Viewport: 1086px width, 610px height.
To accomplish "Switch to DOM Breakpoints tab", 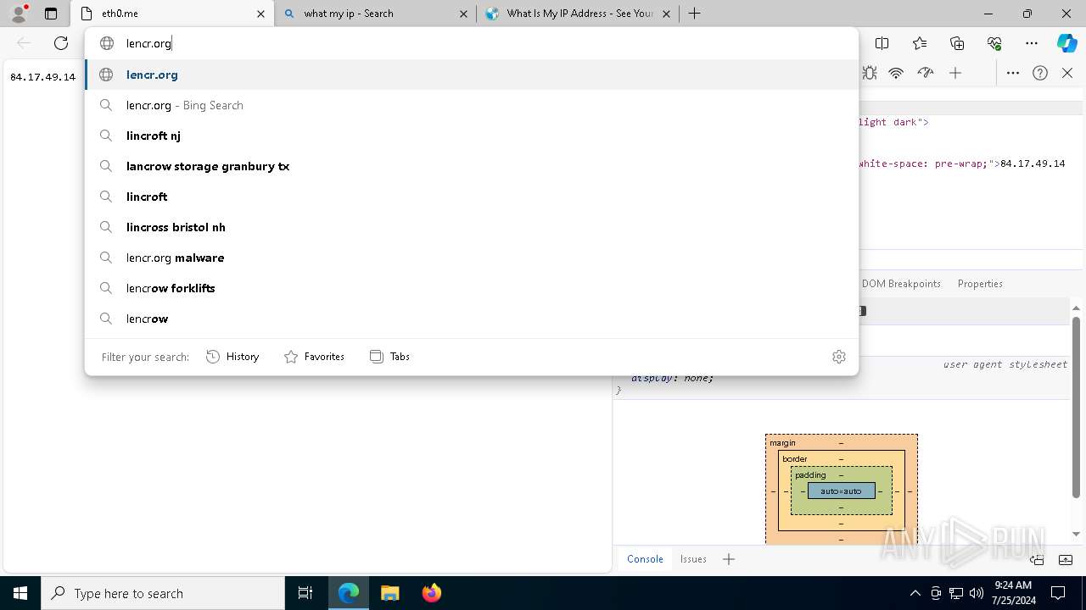I will point(901,284).
